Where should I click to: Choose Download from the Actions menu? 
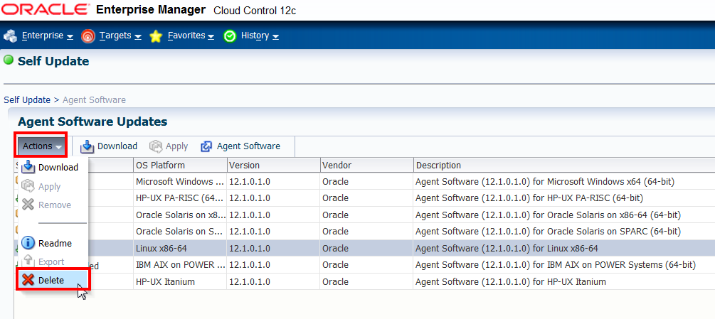[x=58, y=168]
